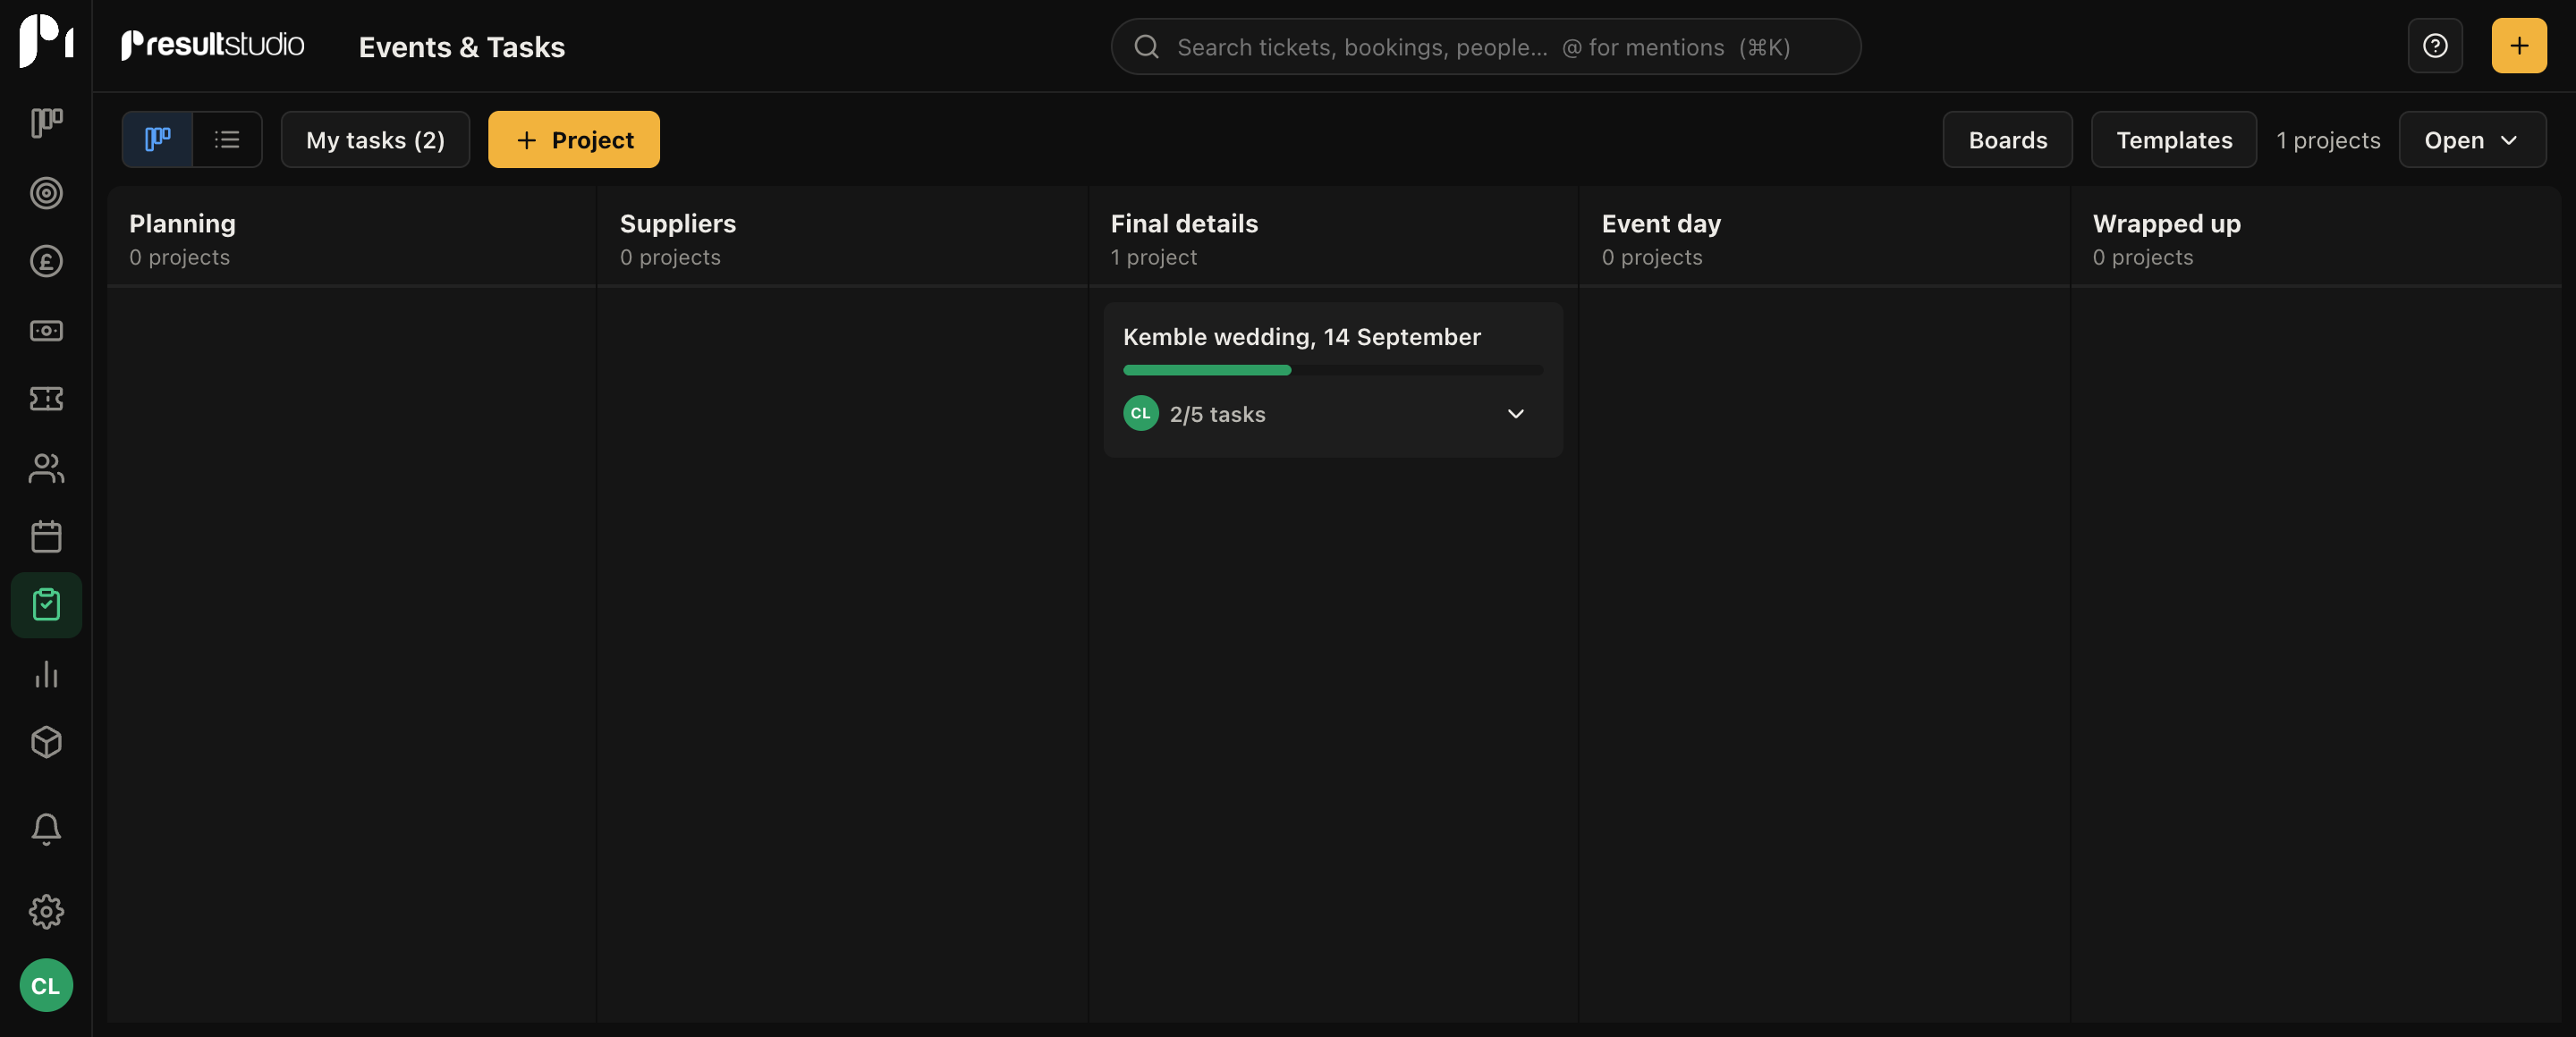Click the resultstudio logo text

212,45
